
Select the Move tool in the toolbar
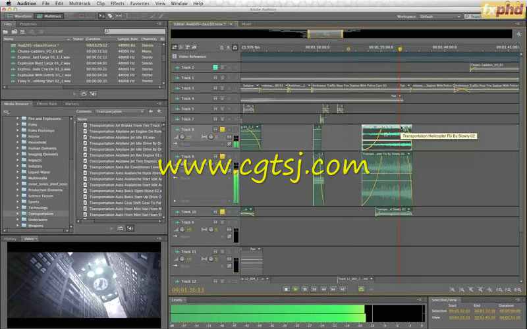pyautogui.click(x=101, y=16)
